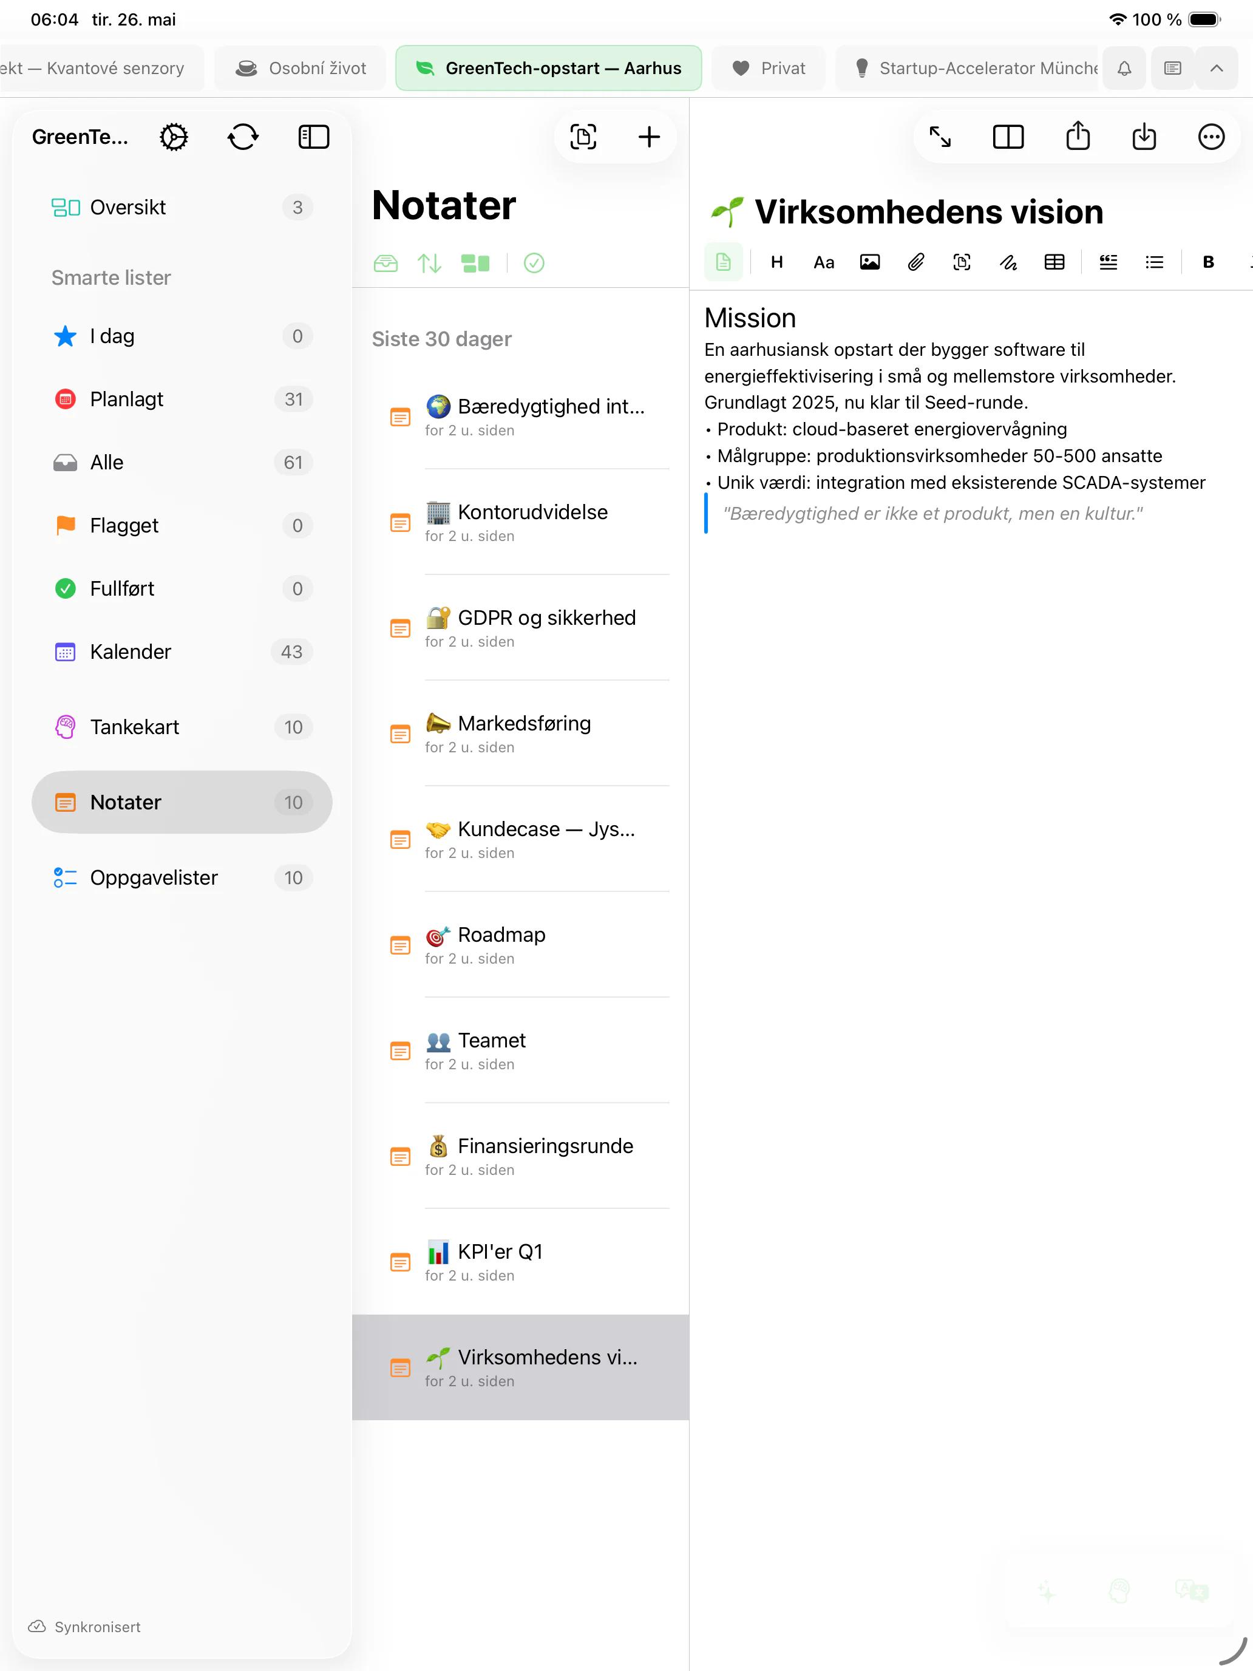Toggle bold formatting B

coord(1209,262)
